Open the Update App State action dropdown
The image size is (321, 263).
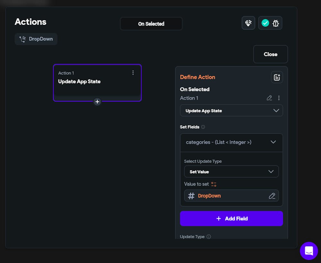click(x=231, y=110)
